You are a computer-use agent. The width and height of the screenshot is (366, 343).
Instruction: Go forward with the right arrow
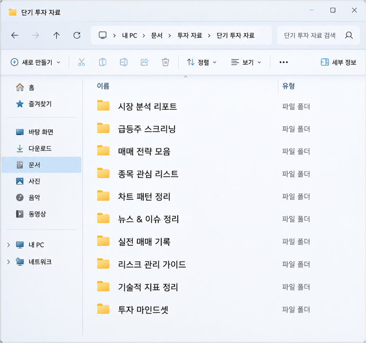[x=36, y=35]
